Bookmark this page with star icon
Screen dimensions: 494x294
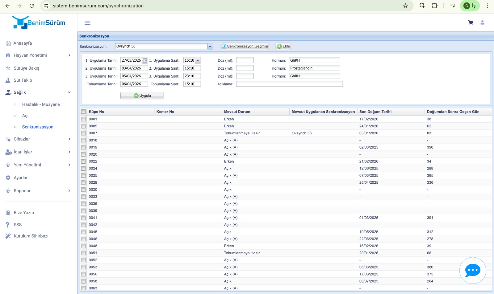(x=405, y=6)
